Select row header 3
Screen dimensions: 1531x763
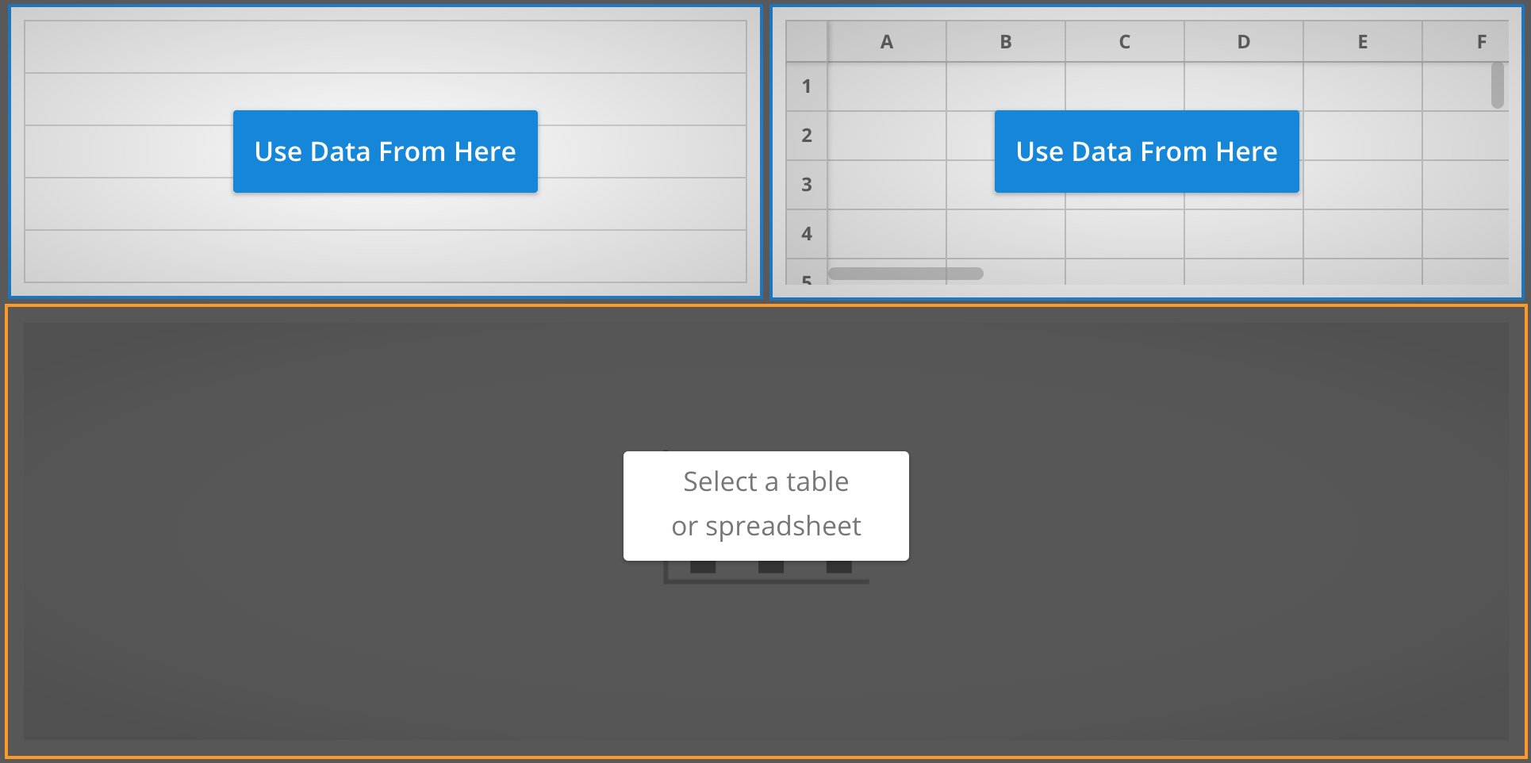coord(806,185)
